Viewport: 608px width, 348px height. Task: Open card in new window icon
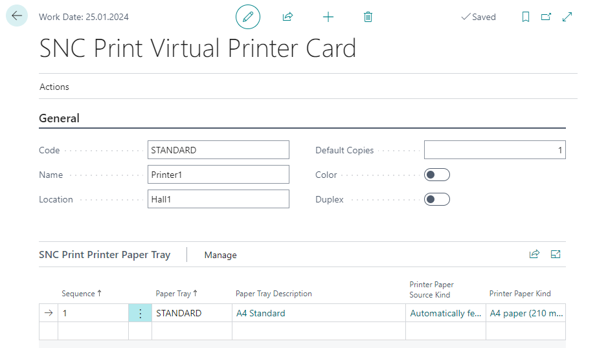click(x=546, y=17)
